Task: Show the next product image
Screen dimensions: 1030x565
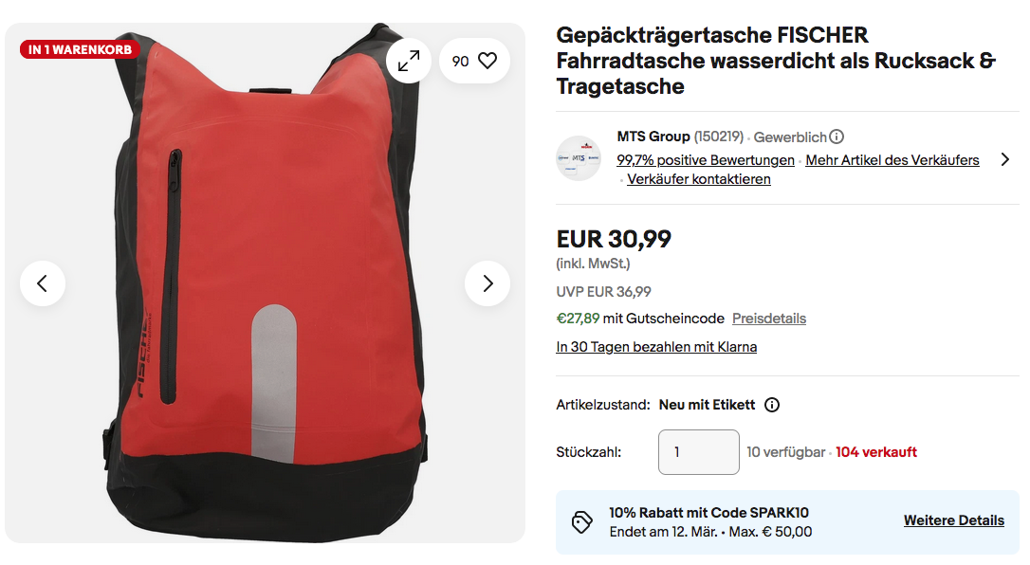Action: (487, 283)
